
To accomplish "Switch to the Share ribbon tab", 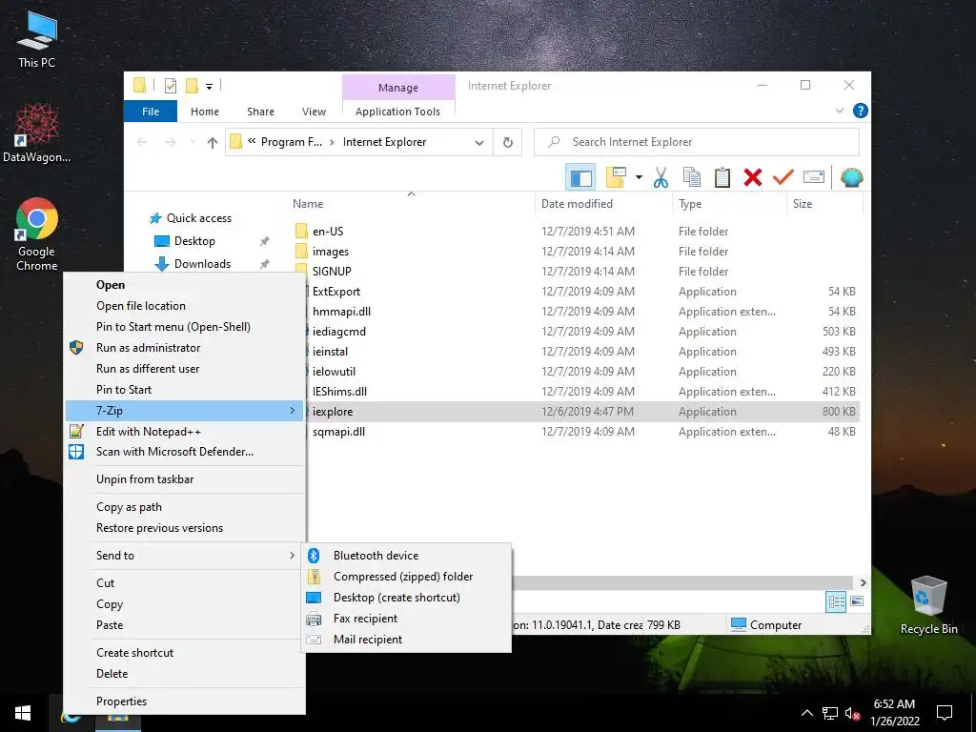I will coord(260,112).
